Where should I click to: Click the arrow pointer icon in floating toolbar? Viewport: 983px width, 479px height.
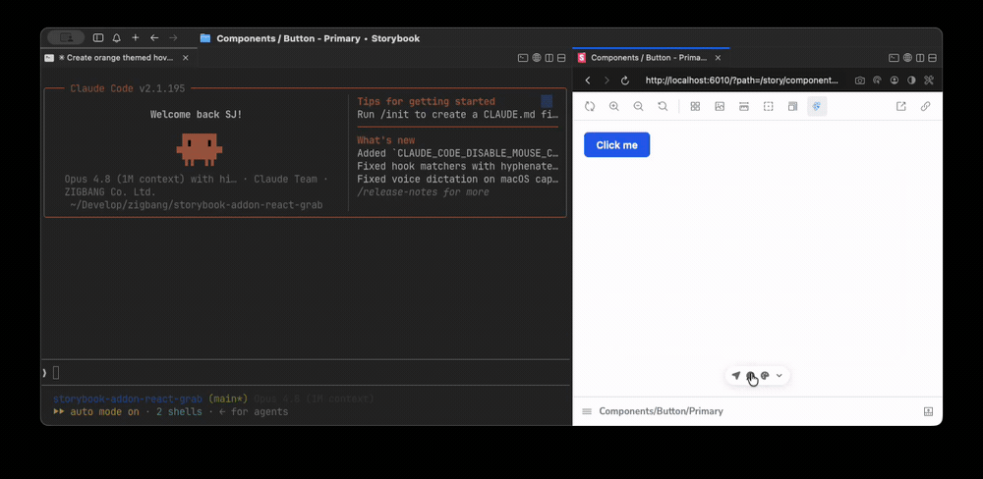(x=736, y=376)
